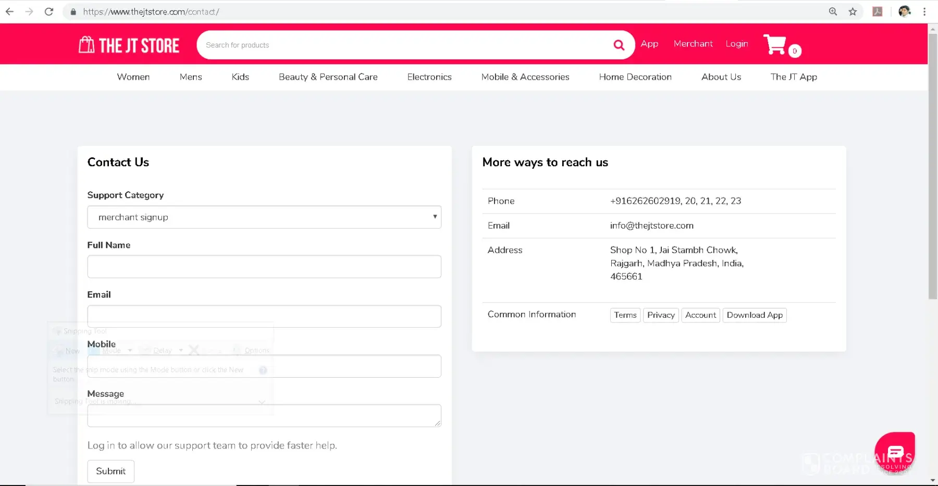This screenshot has width=938, height=486.
Task: Open the red chat support bubble
Action: coord(895,452)
